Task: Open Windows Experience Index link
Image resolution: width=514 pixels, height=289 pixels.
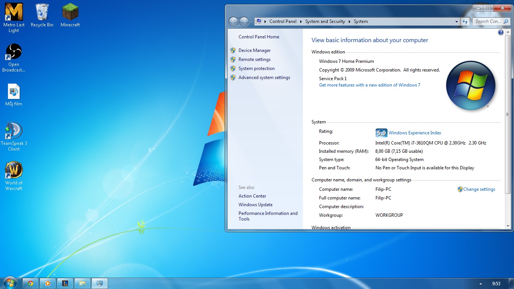Action: pos(415,133)
